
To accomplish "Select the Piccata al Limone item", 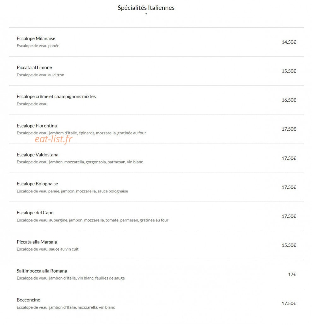I will point(156,71).
